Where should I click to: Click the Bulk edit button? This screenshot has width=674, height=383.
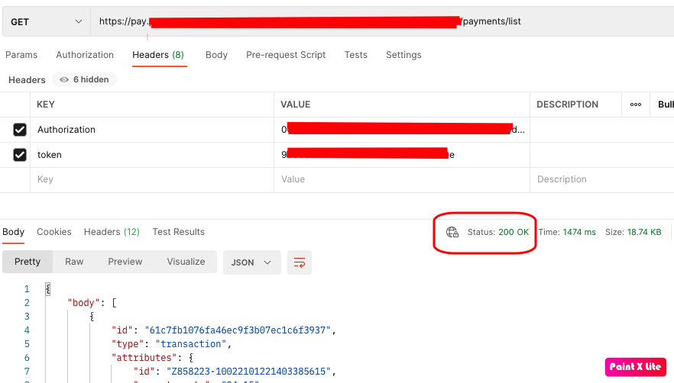pyautogui.click(x=666, y=105)
